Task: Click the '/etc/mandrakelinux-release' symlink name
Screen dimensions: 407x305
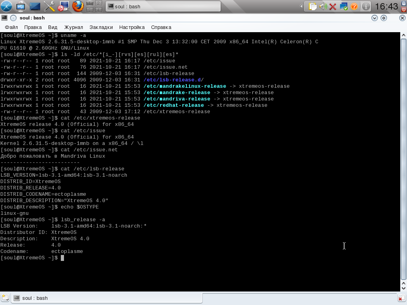Action: pos(185,86)
